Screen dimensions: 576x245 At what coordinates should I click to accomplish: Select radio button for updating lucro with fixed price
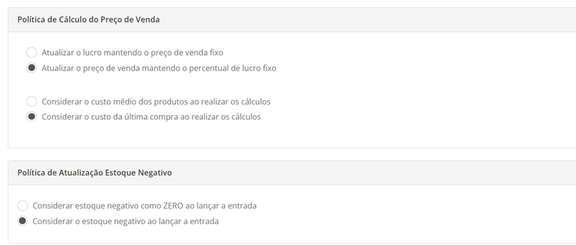pyautogui.click(x=32, y=53)
